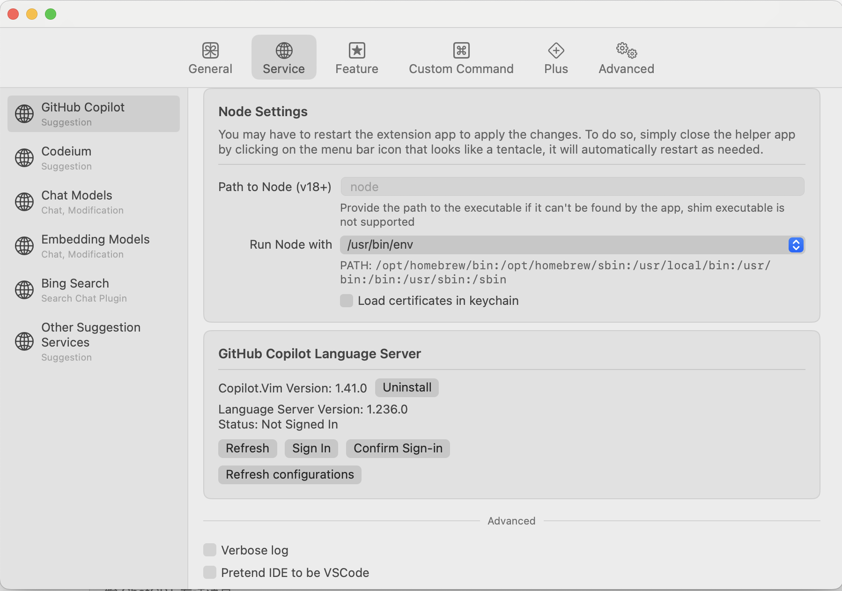This screenshot has width=842, height=591.
Task: Open the General tab icon
Action: [210, 50]
